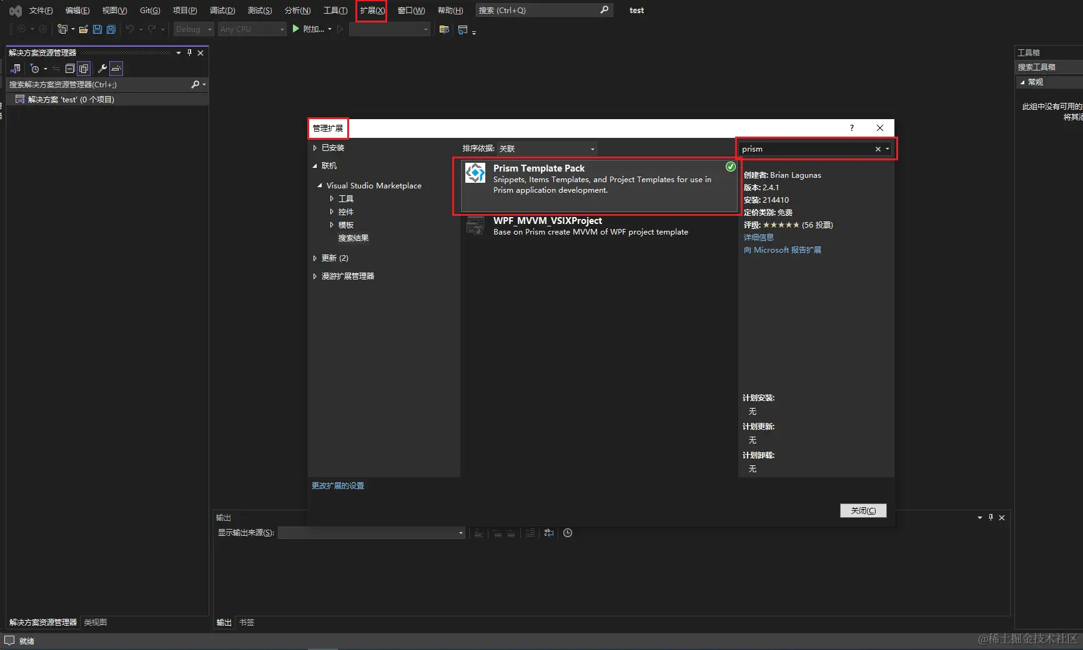Viewport: 1083px width, 650px height.
Task: Switch to the Class View tab
Action: (x=96, y=623)
